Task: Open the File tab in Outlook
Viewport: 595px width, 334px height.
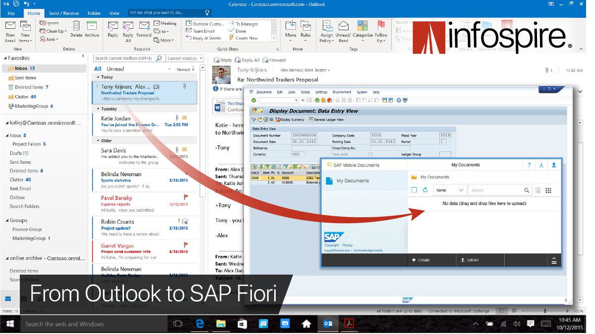Action: pyautogui.click(x=11, y=13)
